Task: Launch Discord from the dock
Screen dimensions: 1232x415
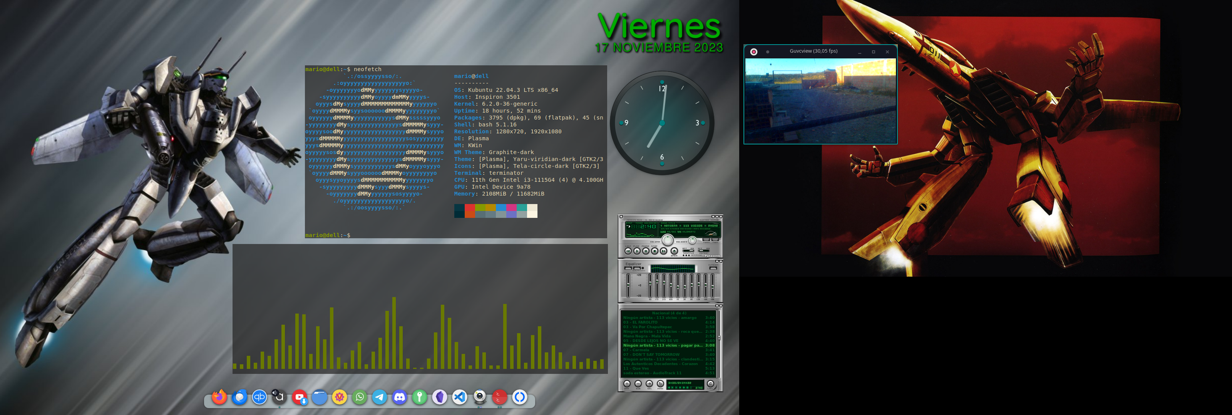Action: [400, 397]
